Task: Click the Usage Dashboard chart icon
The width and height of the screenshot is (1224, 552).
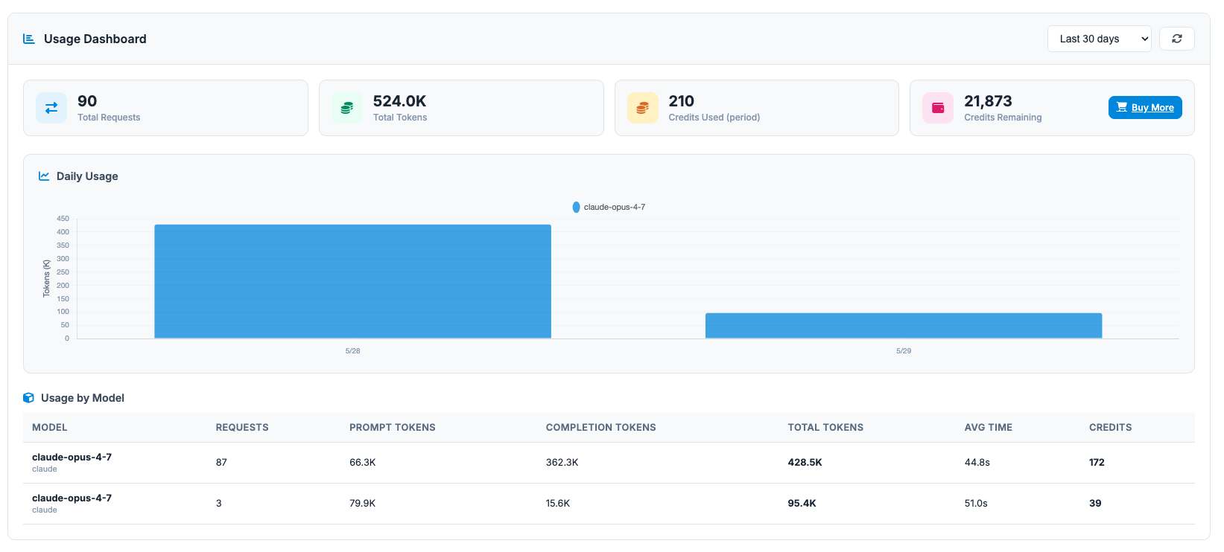Action: coord(29,39)
